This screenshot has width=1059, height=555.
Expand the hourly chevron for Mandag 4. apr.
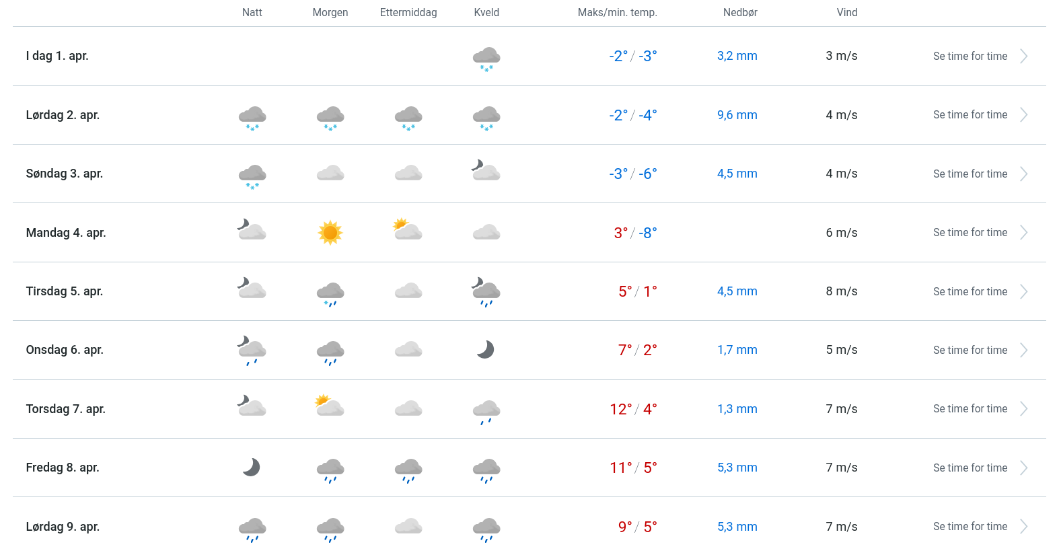pos(1023,233)
